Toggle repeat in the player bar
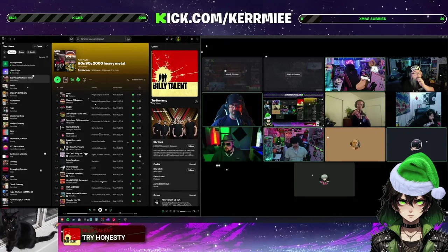448x252 pixels. click(111, 210)
